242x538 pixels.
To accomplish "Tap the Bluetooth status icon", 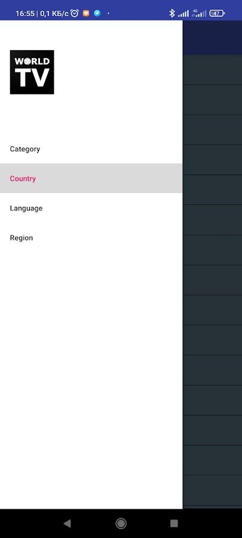I will [x=171, y=13].
